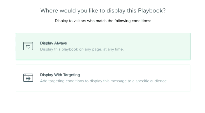Click the bullseye symbol inside the browser icon
This screenshot has width=205, height=113.
[28, 78]
